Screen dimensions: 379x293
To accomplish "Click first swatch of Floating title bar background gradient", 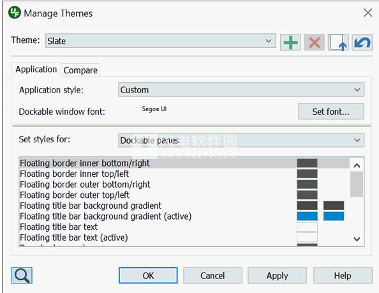I will tap(307, 206).
